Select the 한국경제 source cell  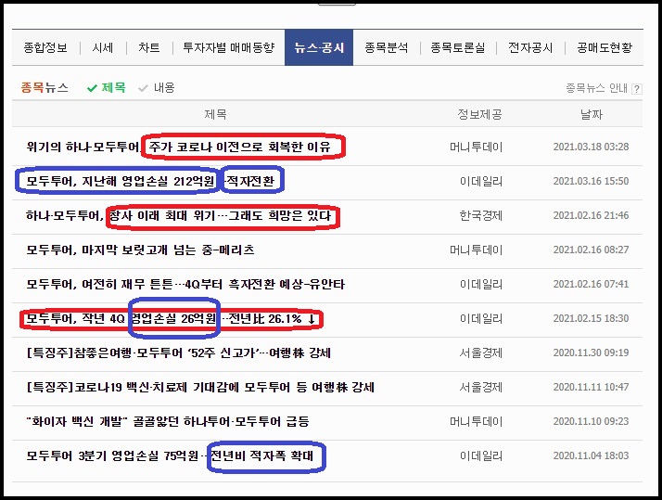(x=481, y=216)
